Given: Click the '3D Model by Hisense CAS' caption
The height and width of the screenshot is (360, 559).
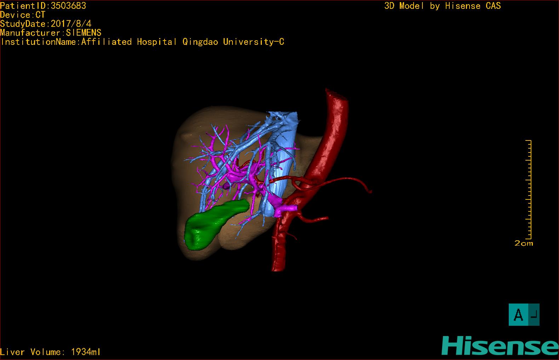Looking at the screenshot, I should pos(443,6).
